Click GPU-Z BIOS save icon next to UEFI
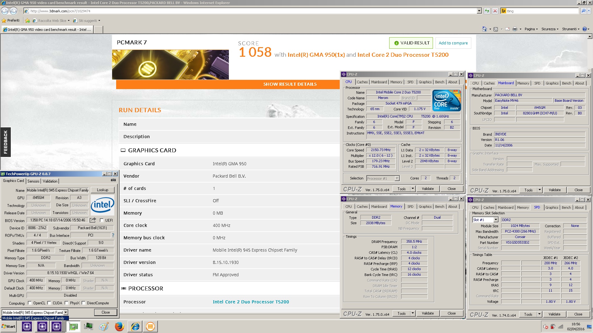This screenshot has height=333, width=593. click(x=93, y=220)
